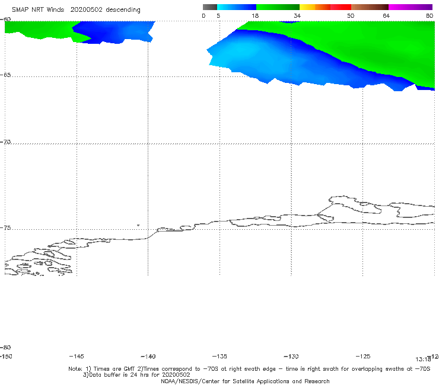Click the colorbar label '50'

click(351, 16)
